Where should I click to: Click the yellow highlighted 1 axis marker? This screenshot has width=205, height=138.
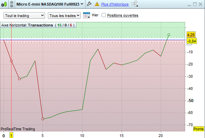point(11,136)
